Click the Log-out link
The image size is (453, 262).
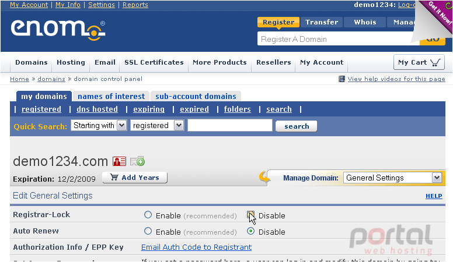407,5
